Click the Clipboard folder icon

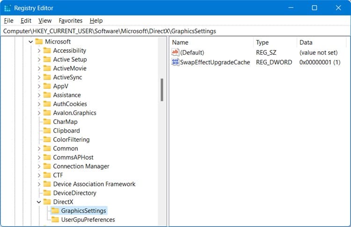(47, 131)
